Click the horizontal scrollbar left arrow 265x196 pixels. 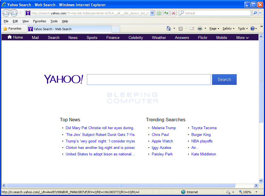tap(4, 185)
